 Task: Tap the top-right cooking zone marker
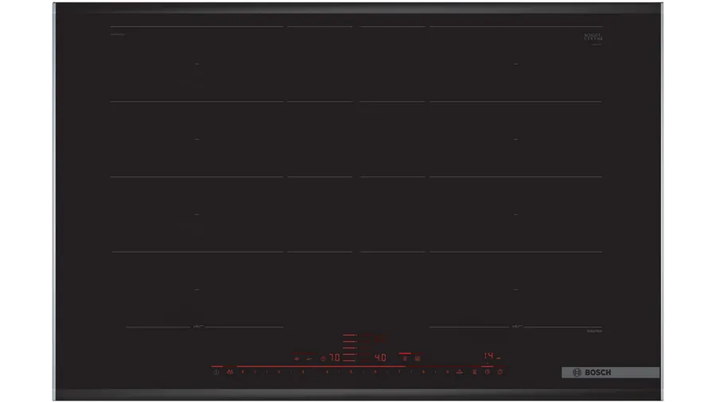(x=515, y=64)
